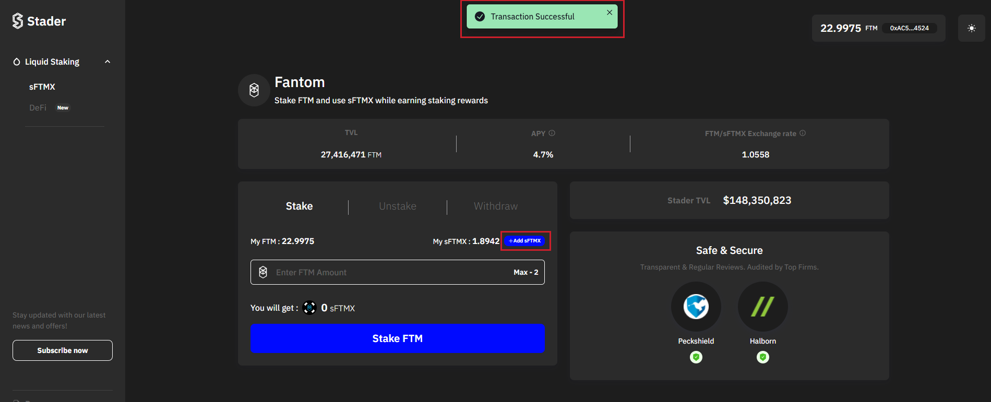Image resolution: width=991 pixels, height=402 pixels.
Task: Click the verified check under Halborn
Action: point(763,357)
